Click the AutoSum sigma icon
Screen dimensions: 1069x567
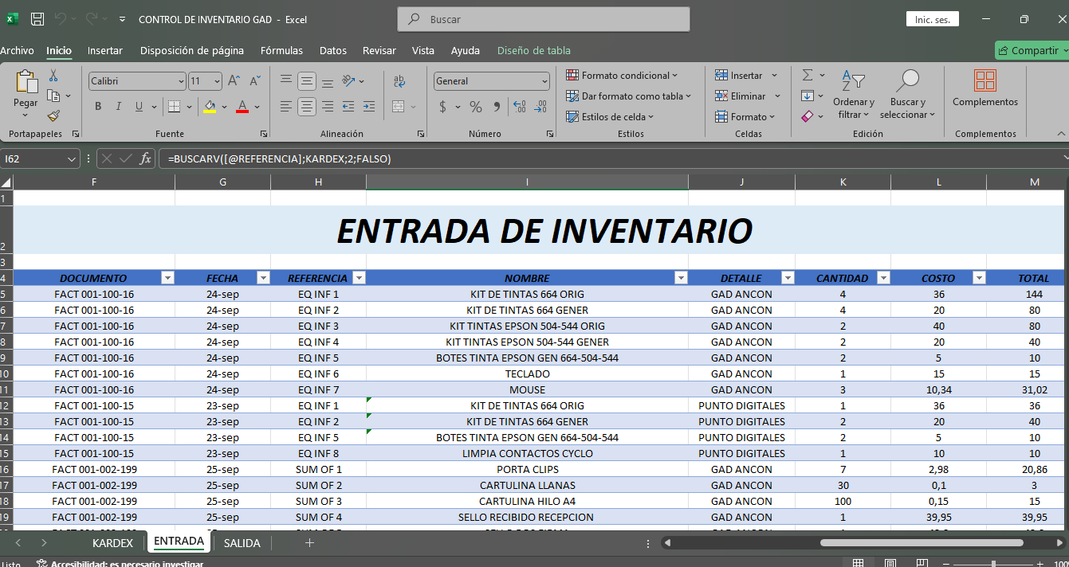808,75
